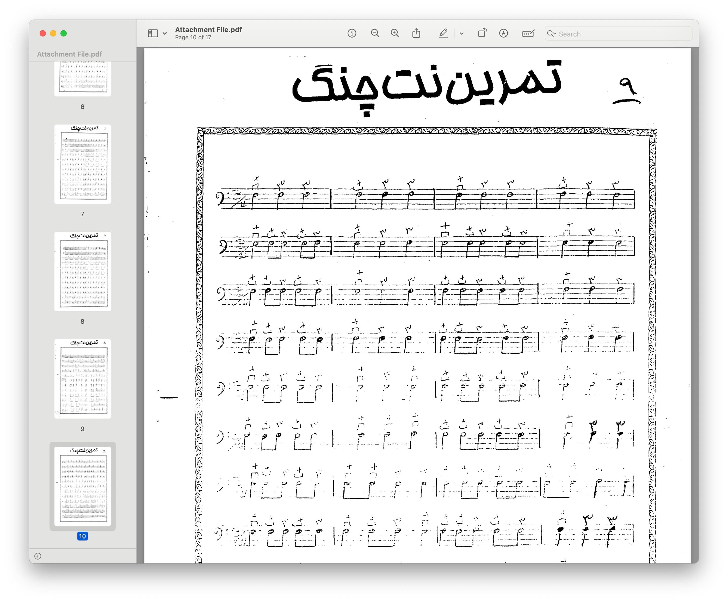Zoom in on the PDF page

pos(395,33)
